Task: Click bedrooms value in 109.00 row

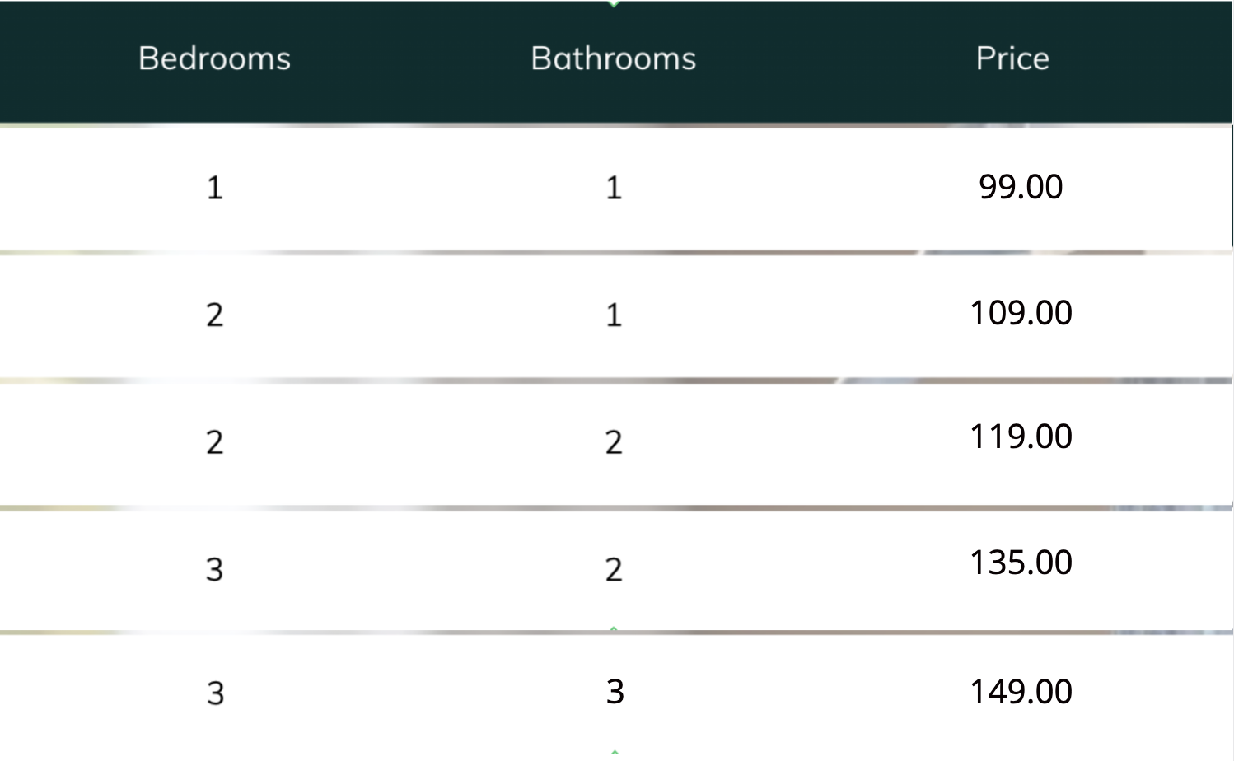Action: [214, 315]
